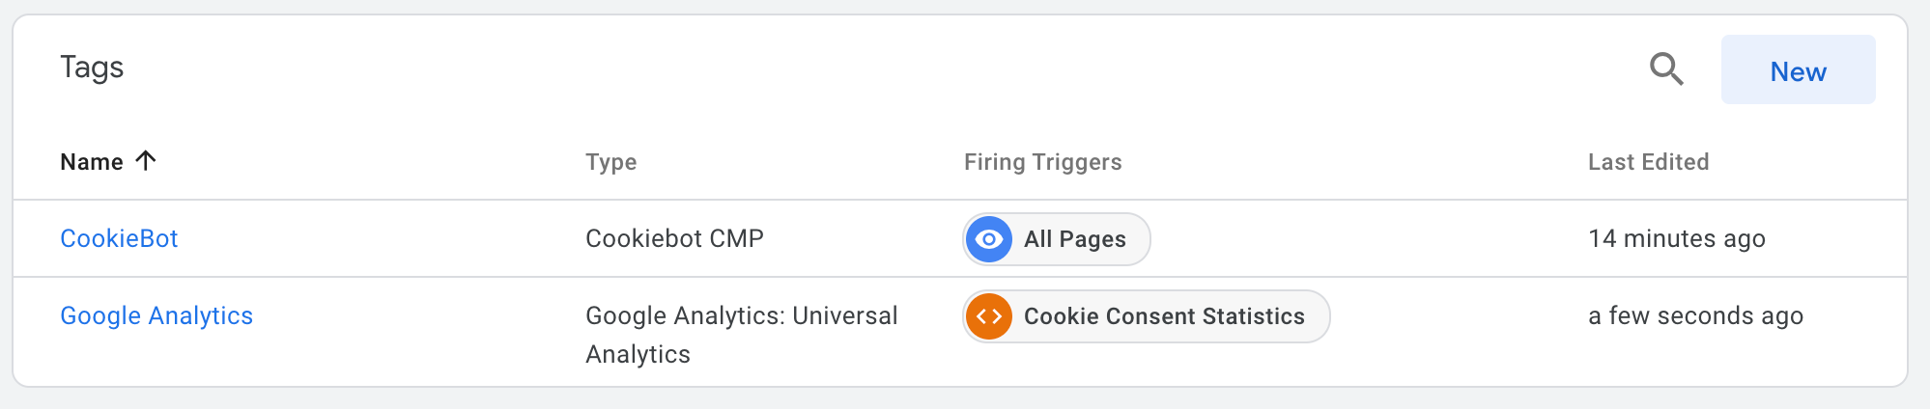The image size is (1930, 409).
Task: Create a new tag with the New button
Action: pos(1798,69)
